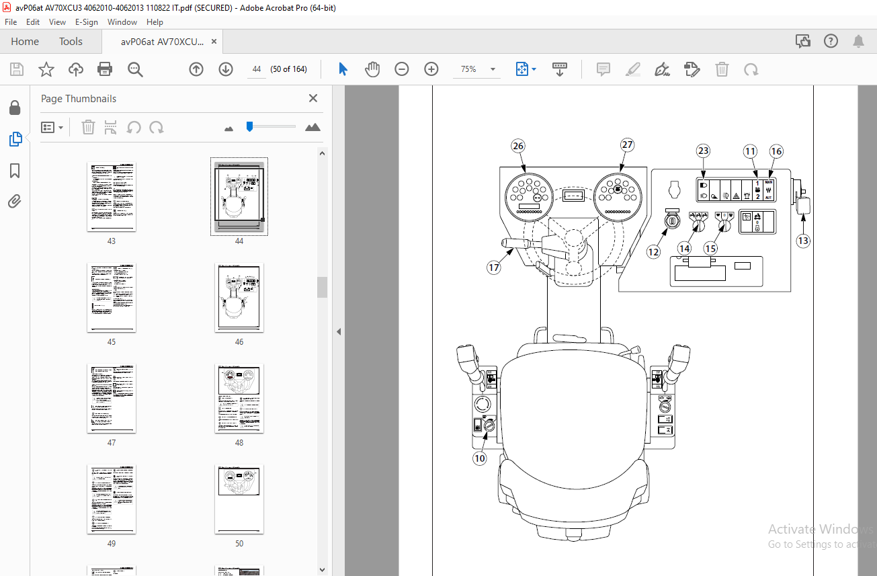
Task: Click the thumbnail size slider handle
Action: pos(249,126)
